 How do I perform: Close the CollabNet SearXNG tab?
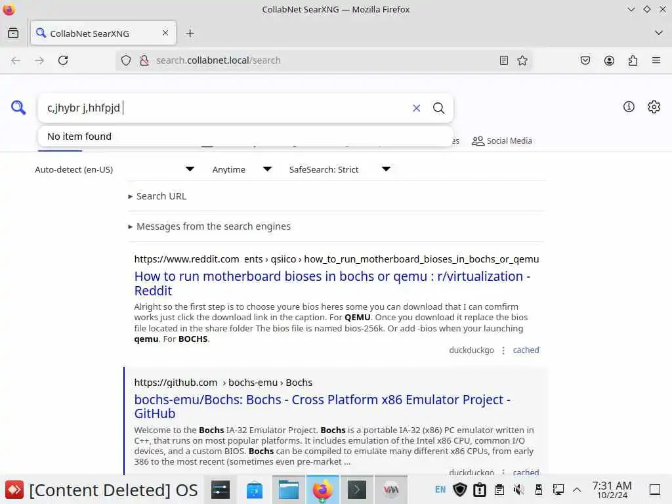pyautogui.click(x=165, y=33)
